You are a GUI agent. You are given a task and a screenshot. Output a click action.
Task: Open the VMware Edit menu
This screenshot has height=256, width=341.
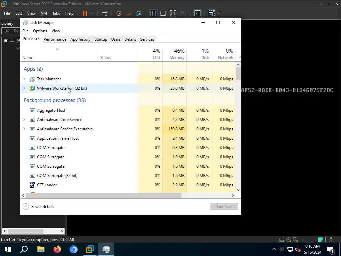[x=19, y=13]
